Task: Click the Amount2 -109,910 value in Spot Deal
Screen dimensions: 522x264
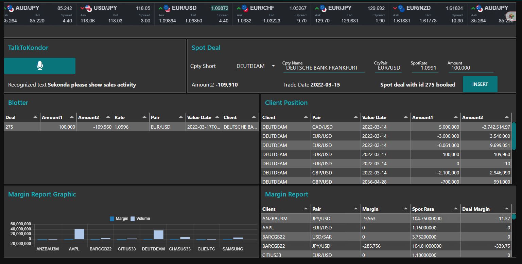Action: (x=227, y=85)
